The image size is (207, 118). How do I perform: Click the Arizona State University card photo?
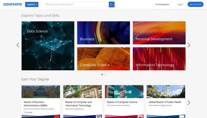tap(124, 91)
